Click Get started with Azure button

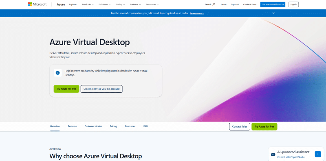pos(273,4)
